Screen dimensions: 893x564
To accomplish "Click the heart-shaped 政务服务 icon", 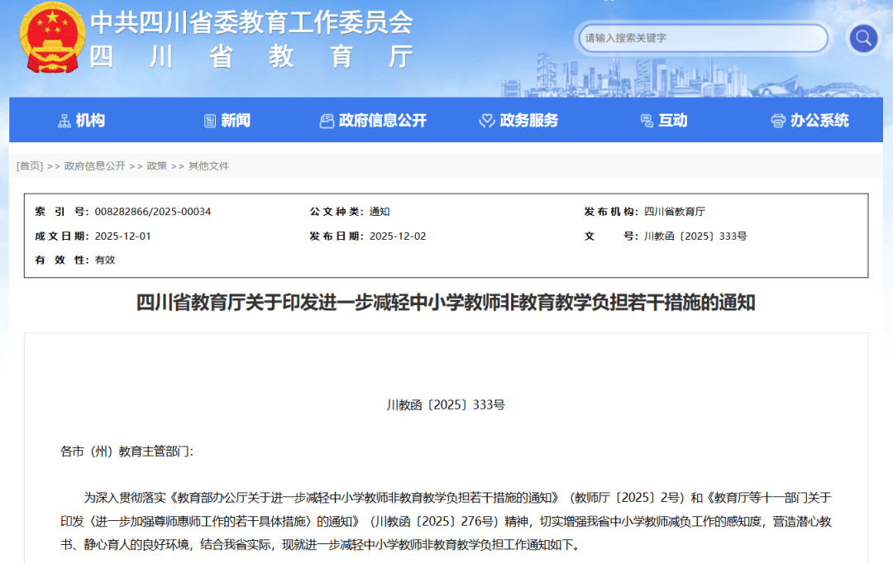I will [486, 120].
